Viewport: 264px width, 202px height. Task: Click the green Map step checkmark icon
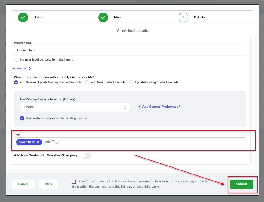tap(103, 17)
